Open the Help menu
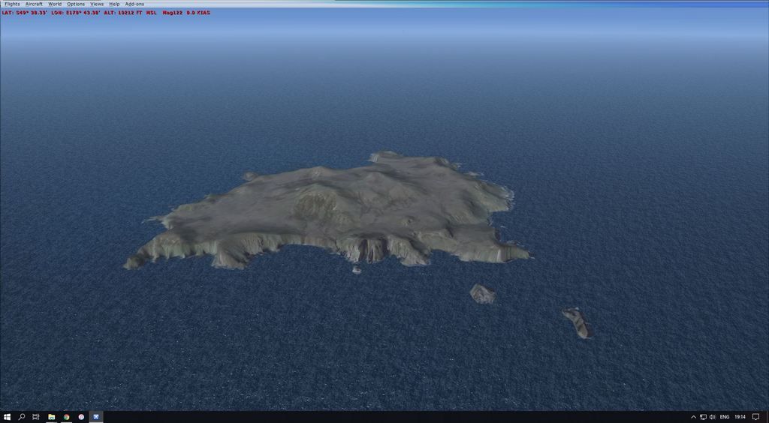Image resolution: width=769 pixels, height=423 pixels. (x=114, y=4)
